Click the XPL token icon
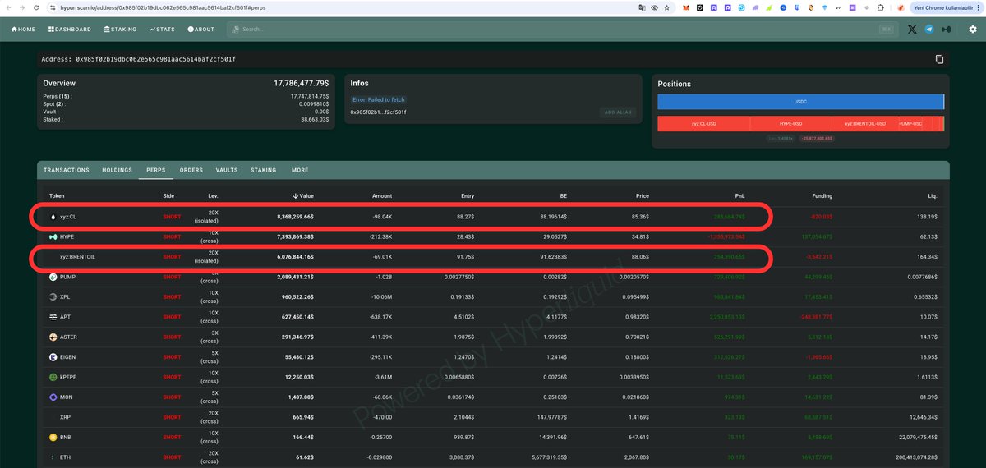 53,296
